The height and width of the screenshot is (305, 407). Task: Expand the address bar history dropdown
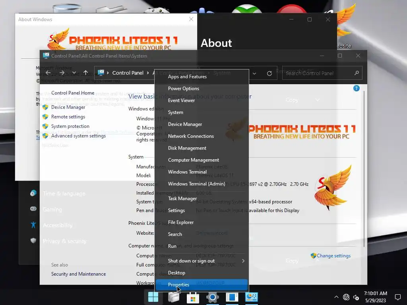point(254,73)
